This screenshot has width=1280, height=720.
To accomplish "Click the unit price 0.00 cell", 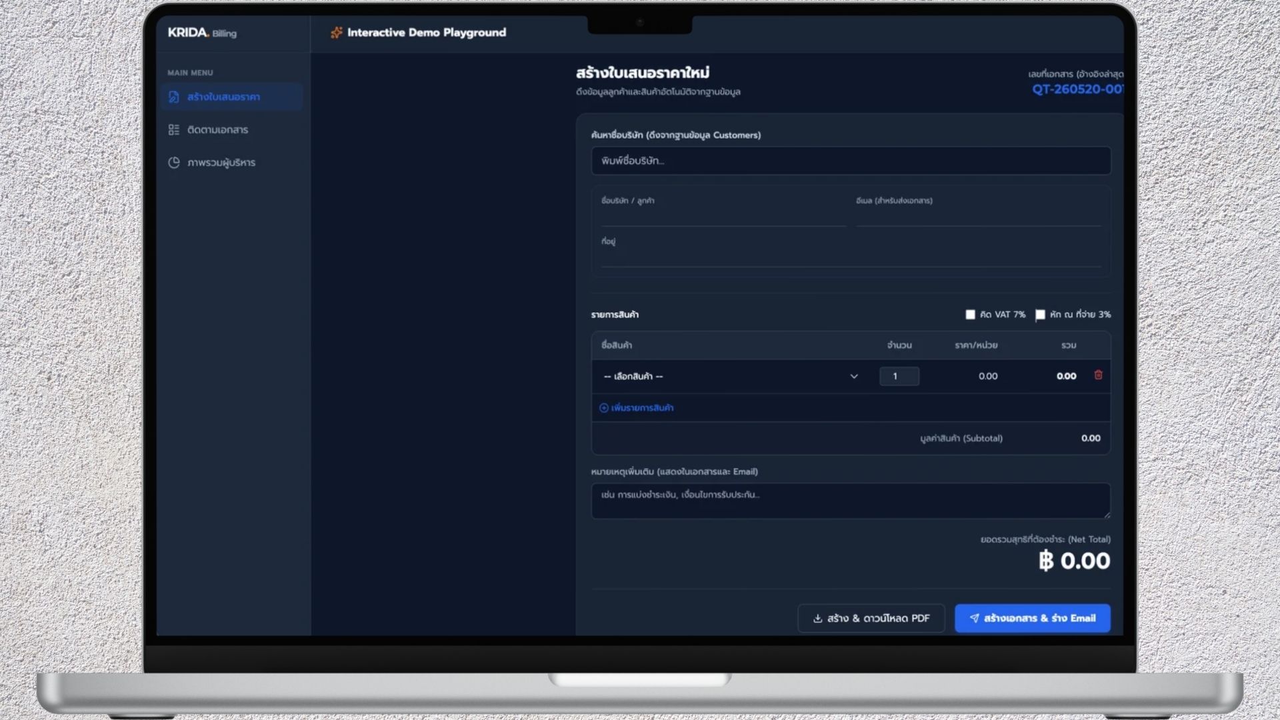I will [x=988, y=376].
